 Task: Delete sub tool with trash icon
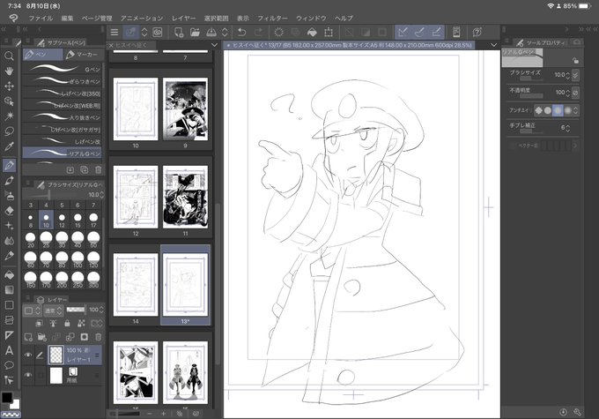click(x=98, y=169)
